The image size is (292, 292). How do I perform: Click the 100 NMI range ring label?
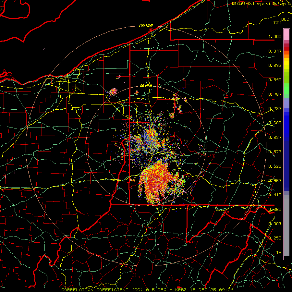point(146,26)
